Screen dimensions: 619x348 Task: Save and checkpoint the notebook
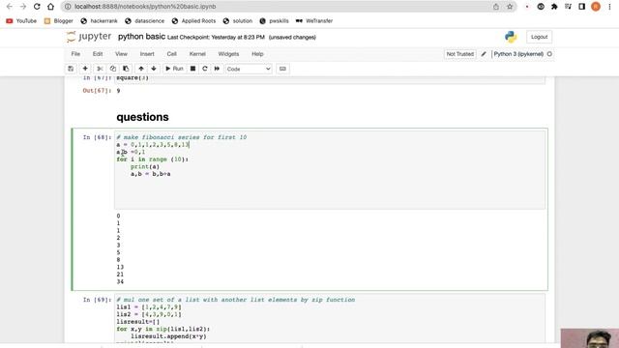tap(71, 69)
